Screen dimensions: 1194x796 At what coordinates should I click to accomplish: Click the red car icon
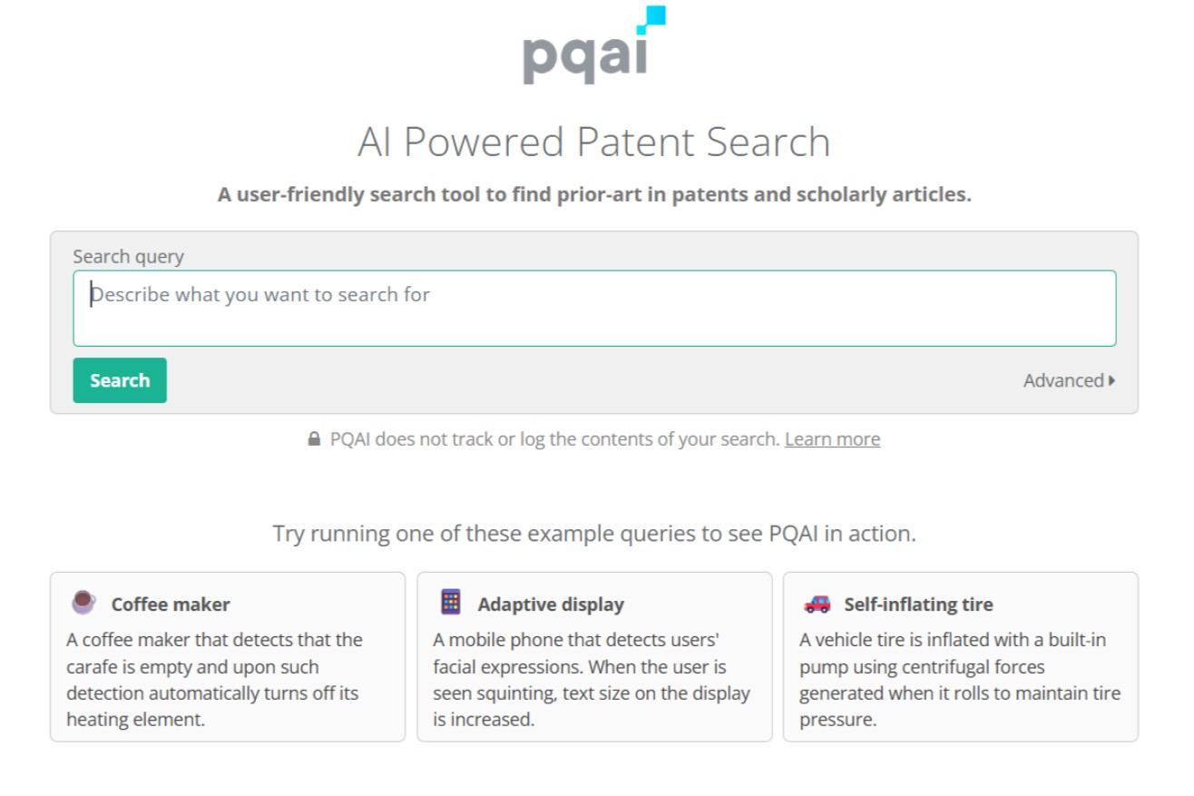click(x=817, y=604)
